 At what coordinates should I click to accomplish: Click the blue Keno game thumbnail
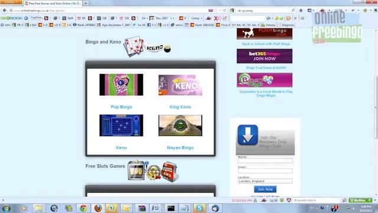(121, 125)
